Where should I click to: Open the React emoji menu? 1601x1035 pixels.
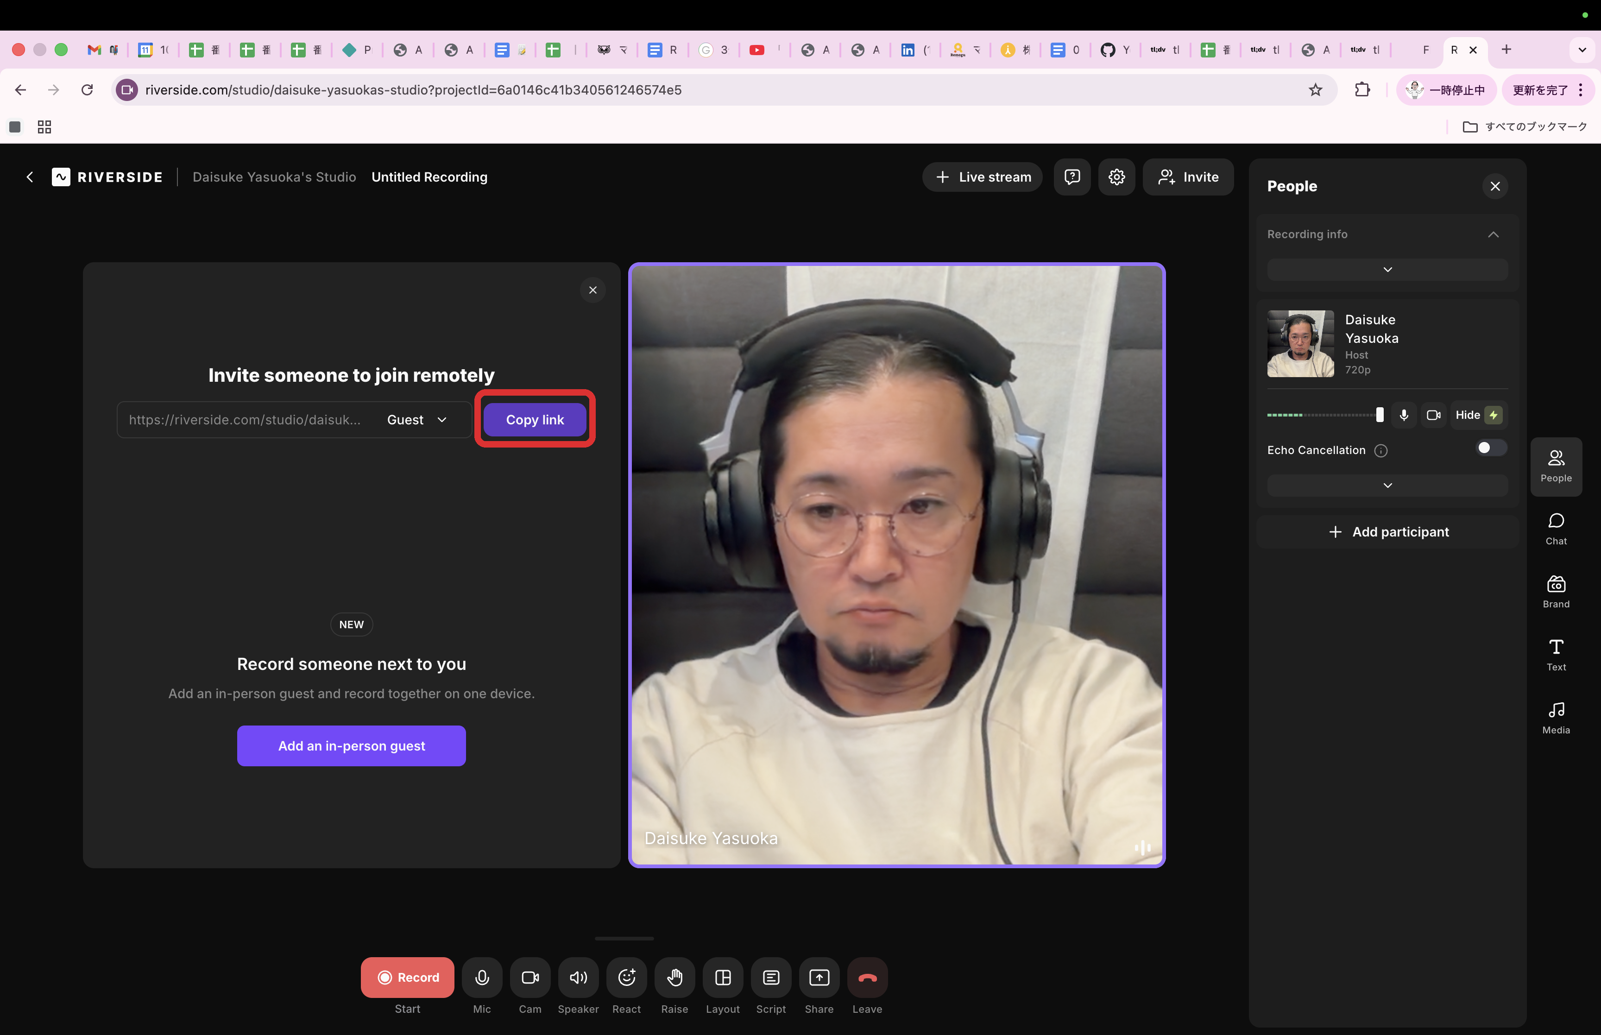tap(626, 977)
